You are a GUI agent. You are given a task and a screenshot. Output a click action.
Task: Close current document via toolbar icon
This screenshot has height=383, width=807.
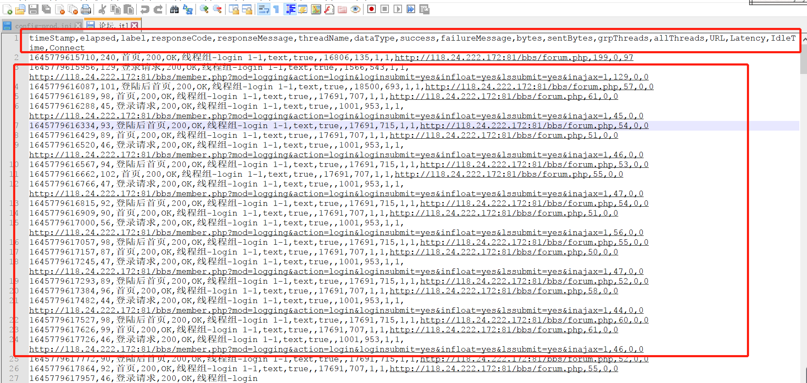pos(60,9)
